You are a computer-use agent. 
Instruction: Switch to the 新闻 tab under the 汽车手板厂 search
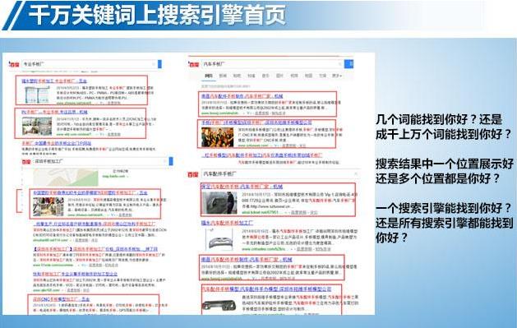pyautogui.click(x=223, y=76)
